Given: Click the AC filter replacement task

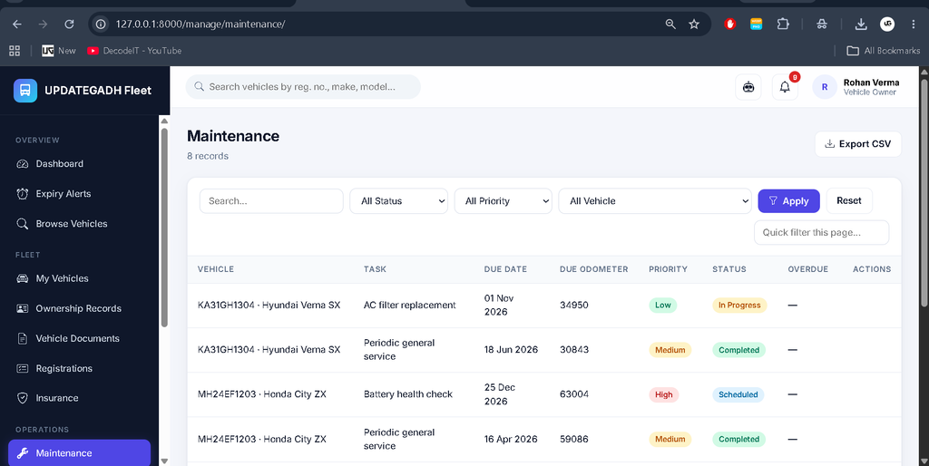Looking at the screenshot, I should 410,306.
